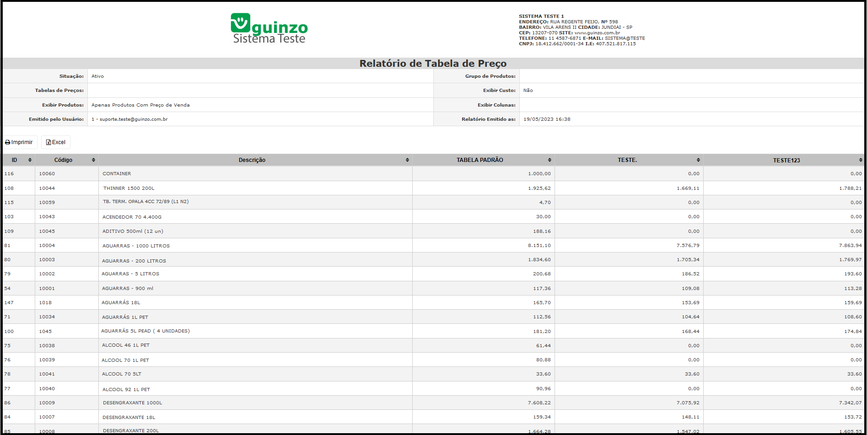Viewport: 867px width, 435px height.
Task: Click the 1.669,11 price in TESTE. column
Action: pos(688,188)
